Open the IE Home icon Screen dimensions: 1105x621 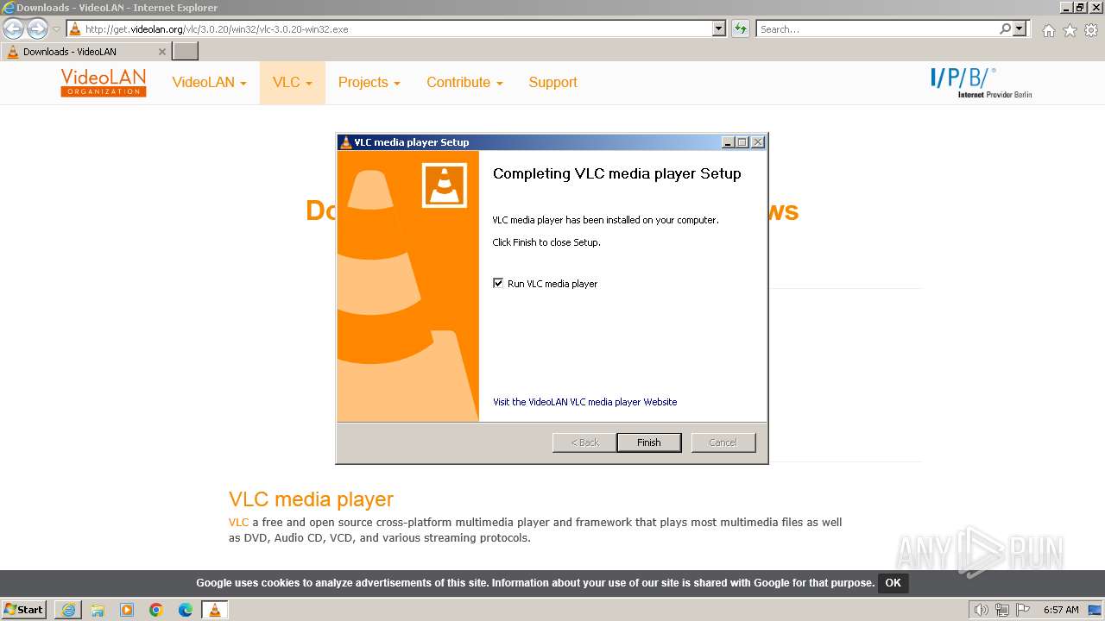(1048, 30)
